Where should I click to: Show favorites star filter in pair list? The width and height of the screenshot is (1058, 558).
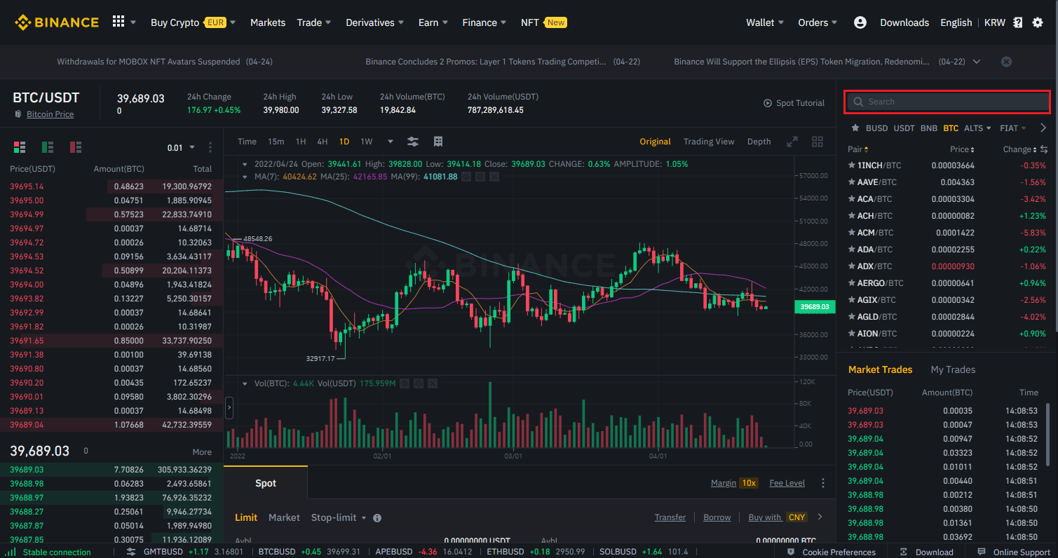(855, 128)
